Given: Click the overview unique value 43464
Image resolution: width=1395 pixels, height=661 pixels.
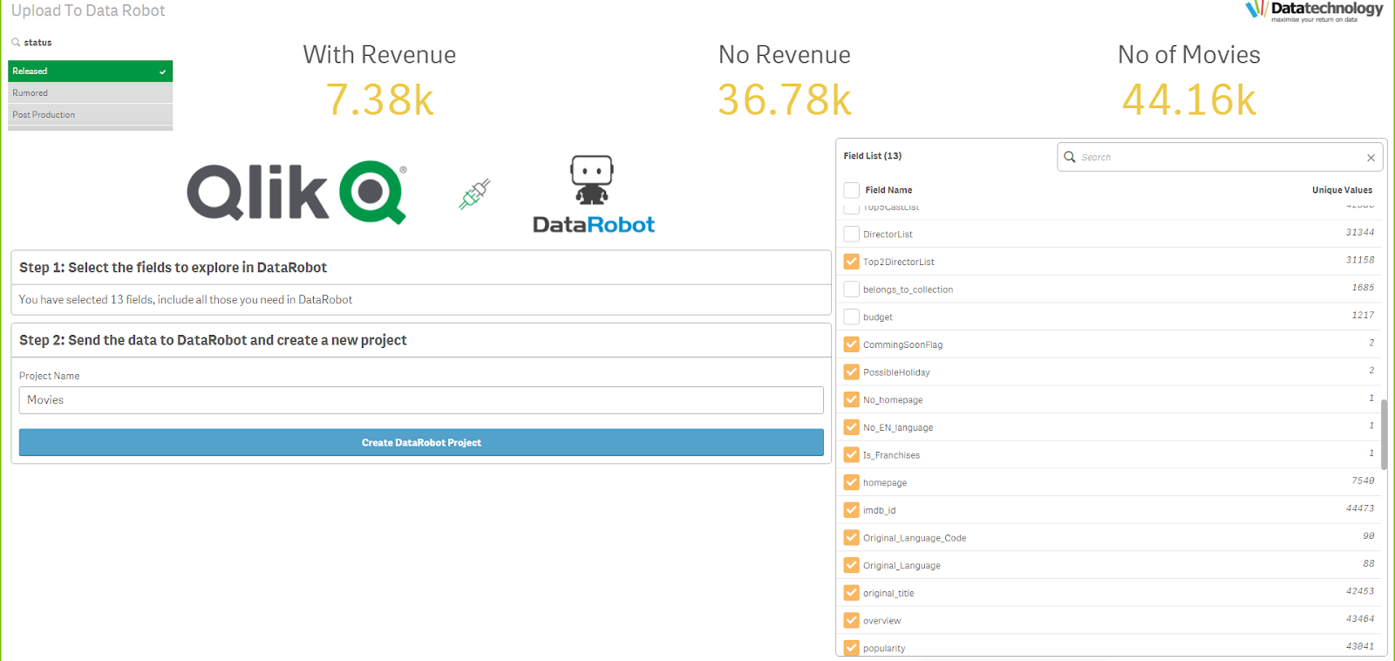Looking at the screenshot, I should (1359, 619).
